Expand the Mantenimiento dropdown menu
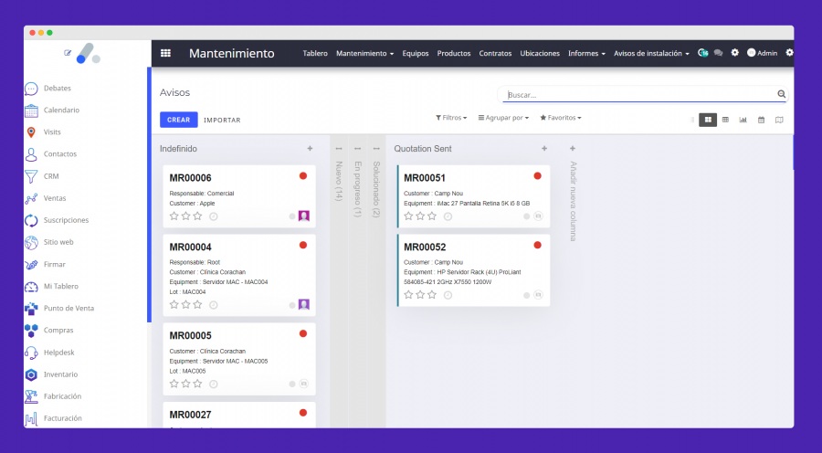 pos(364,54)
